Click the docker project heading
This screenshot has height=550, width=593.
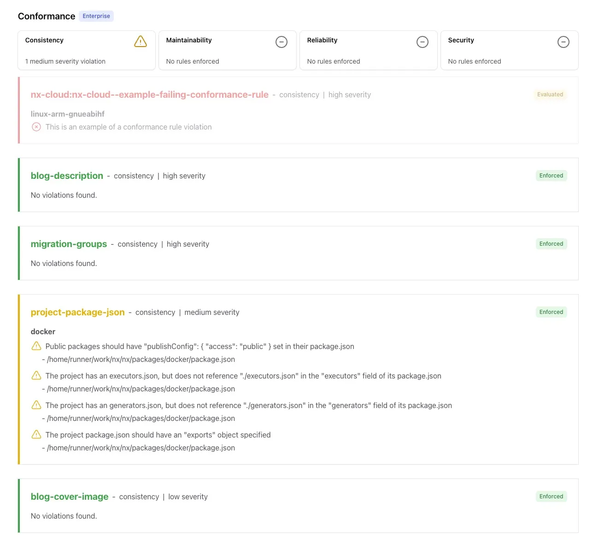point(43,331)
